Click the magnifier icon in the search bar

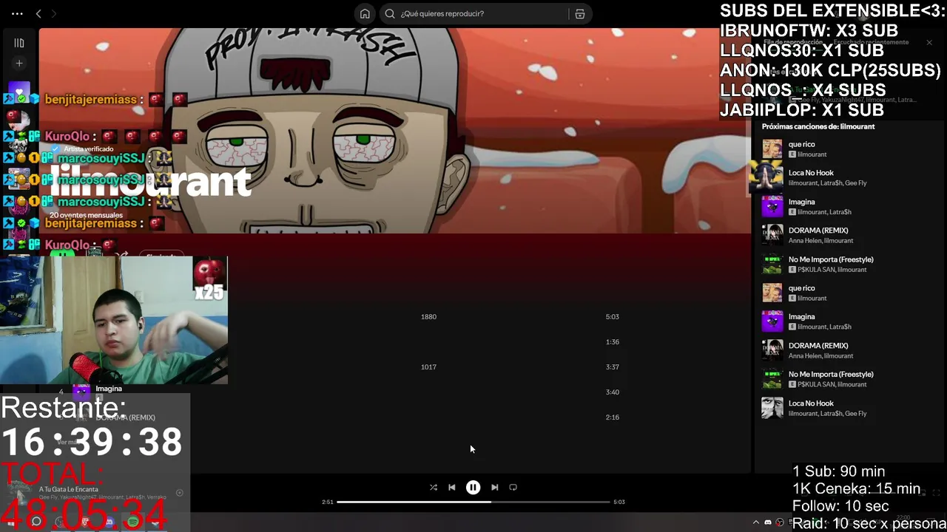(x=390, y=13)
